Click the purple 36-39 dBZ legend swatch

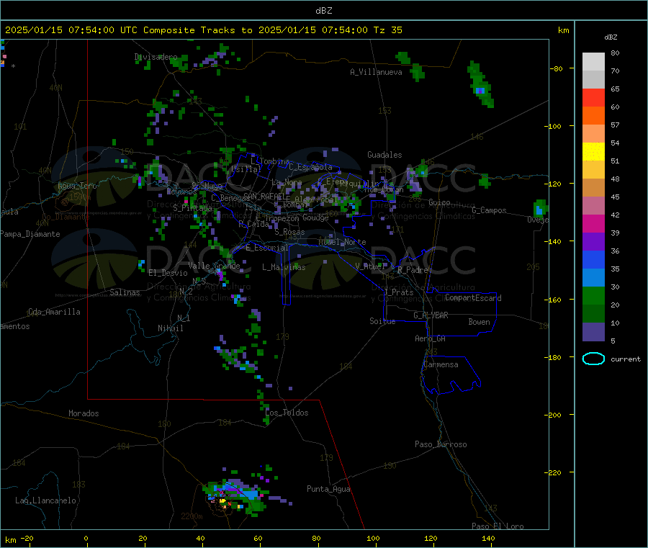pyautogui.click(x=593, y=242)
